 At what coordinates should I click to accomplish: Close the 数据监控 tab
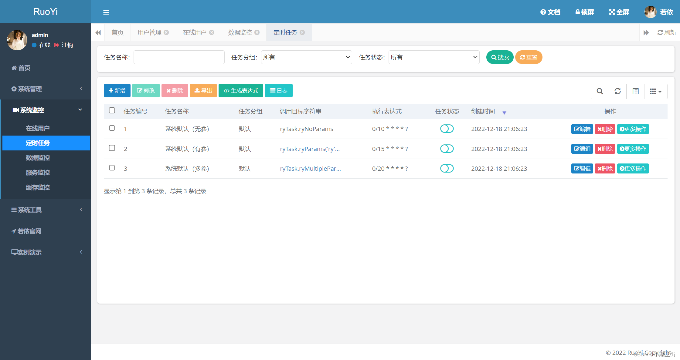[257, 32]
